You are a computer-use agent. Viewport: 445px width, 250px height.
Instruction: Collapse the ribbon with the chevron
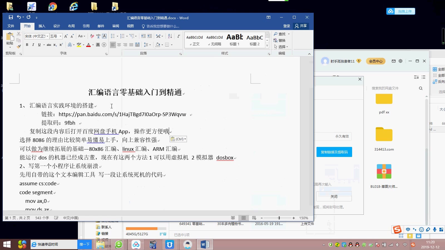point(309,54)
